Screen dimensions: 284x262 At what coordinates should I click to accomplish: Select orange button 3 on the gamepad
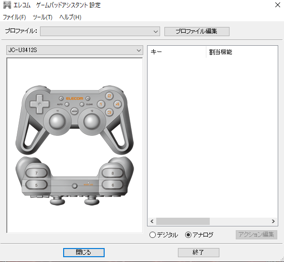tap(109, 112)
